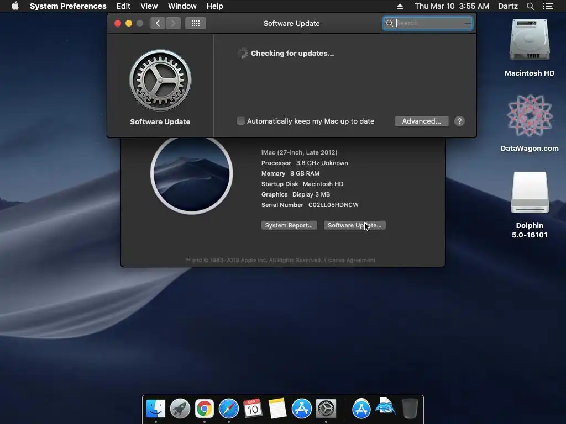The height and width of the screenshot is (424, 566).
Task: Open the Dolphin document icon in Dock
Action: coord(385,407)
